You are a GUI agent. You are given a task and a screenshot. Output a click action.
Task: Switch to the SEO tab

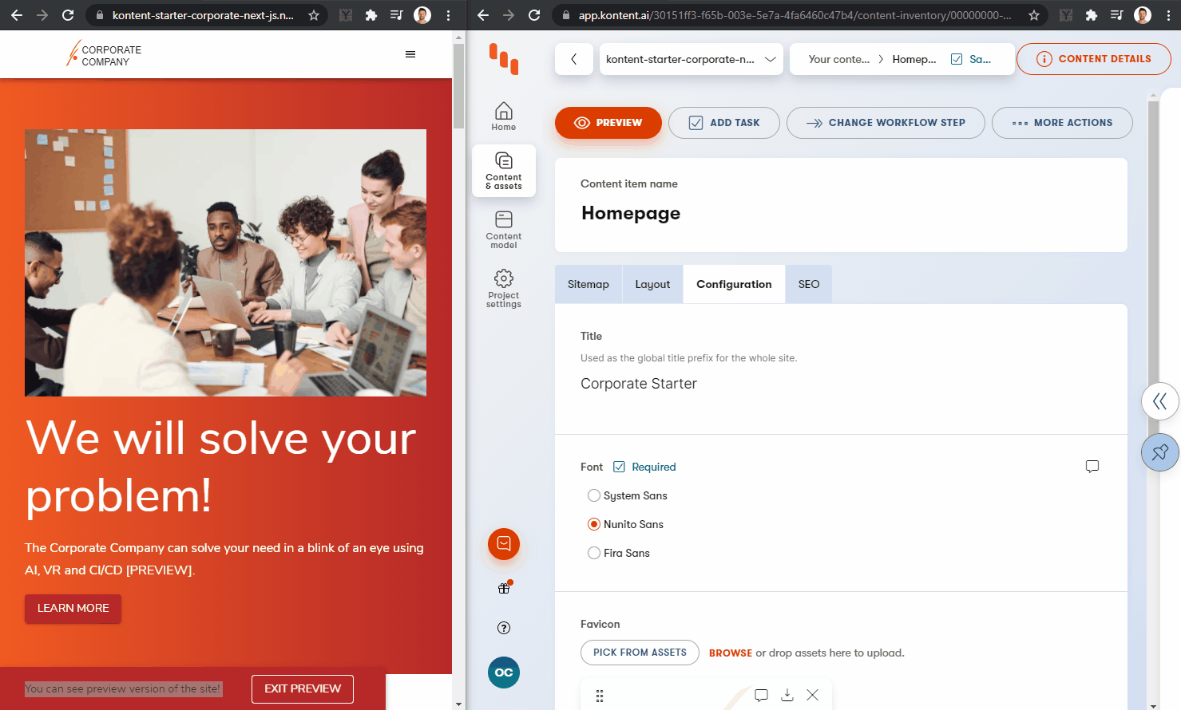808,284
